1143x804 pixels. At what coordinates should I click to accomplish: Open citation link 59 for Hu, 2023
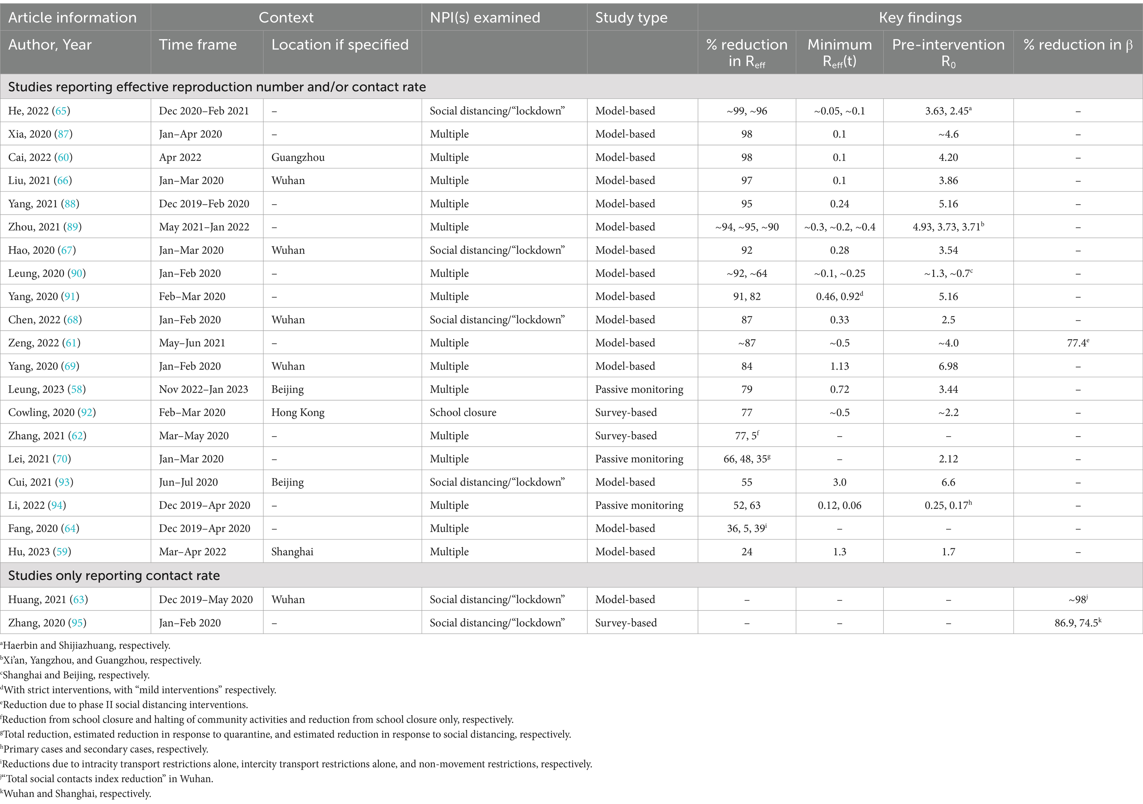coord(62,552)
